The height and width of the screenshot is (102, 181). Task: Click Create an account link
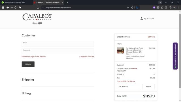point(87,57)
